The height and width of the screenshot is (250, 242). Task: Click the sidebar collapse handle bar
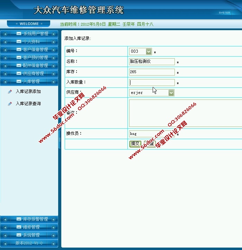[60, 139]
